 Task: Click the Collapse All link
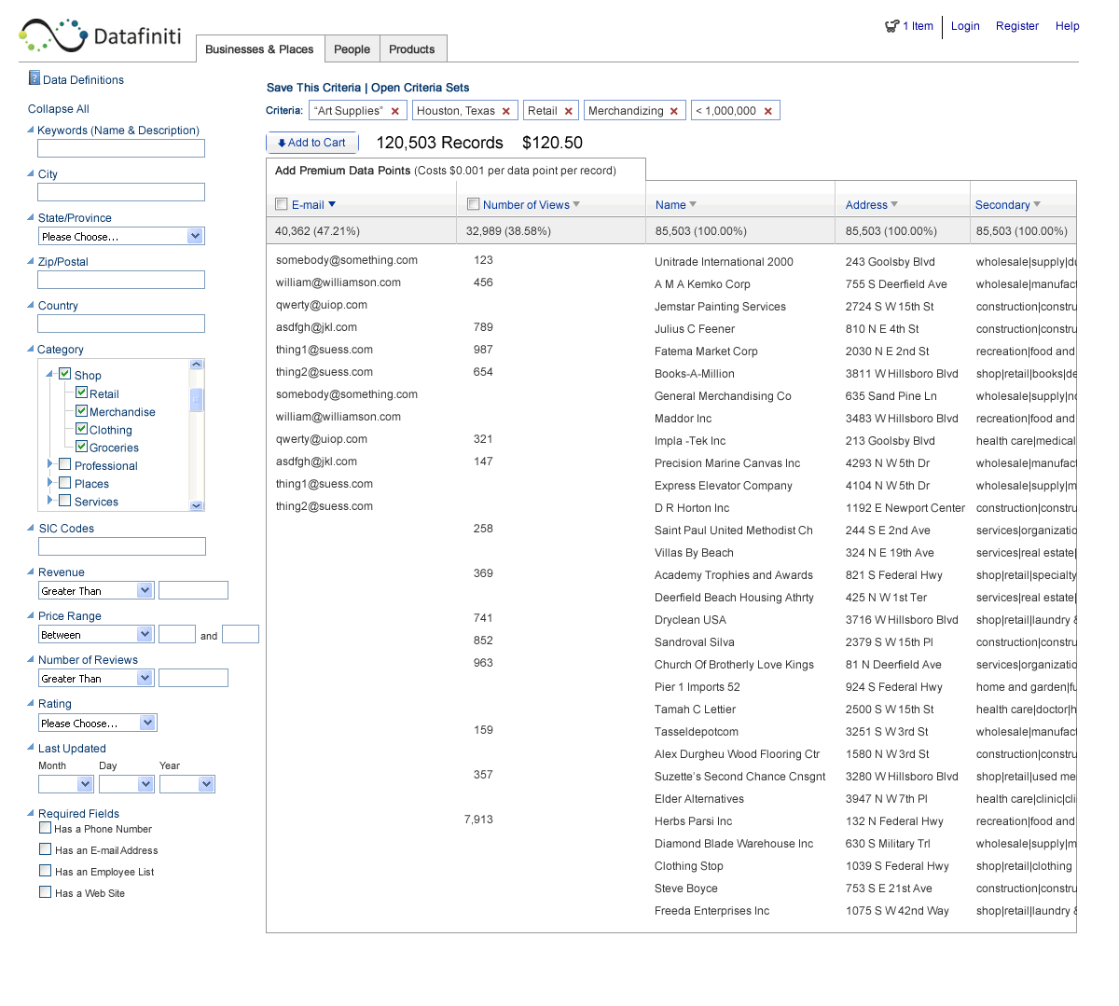pyautogui.click(x=59, y=109)
